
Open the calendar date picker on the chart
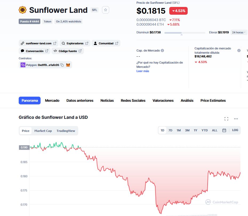point(224,130)
